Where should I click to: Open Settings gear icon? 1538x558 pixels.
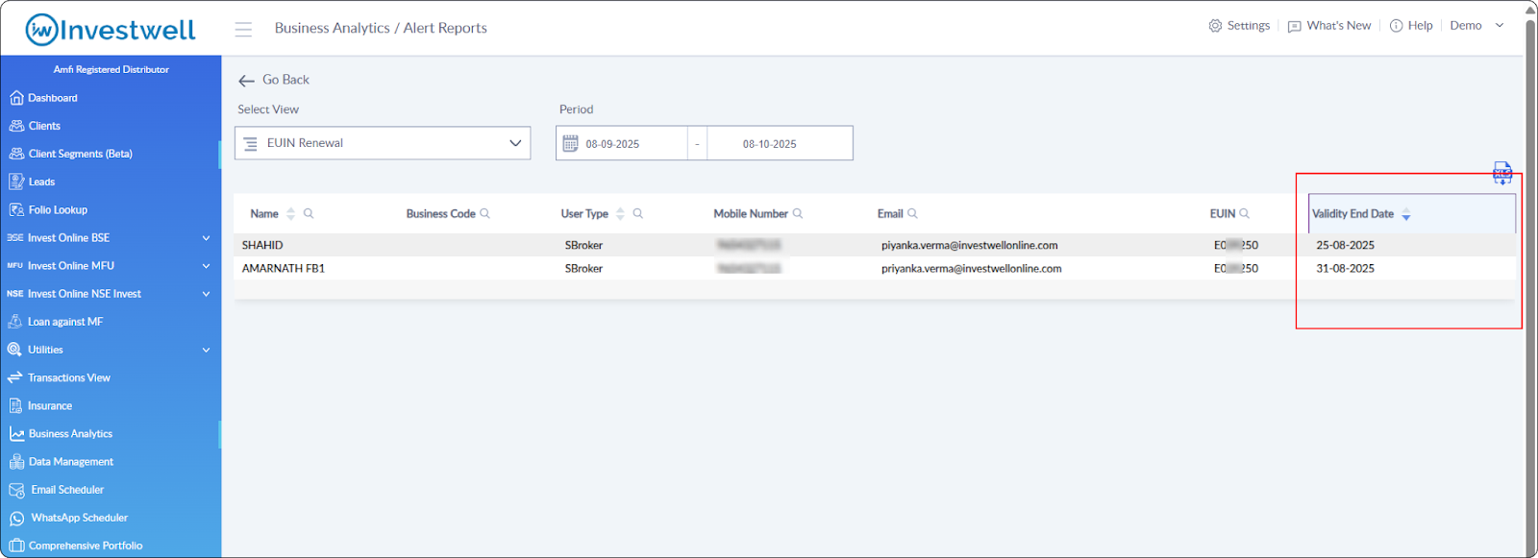tap(1215, 26)
